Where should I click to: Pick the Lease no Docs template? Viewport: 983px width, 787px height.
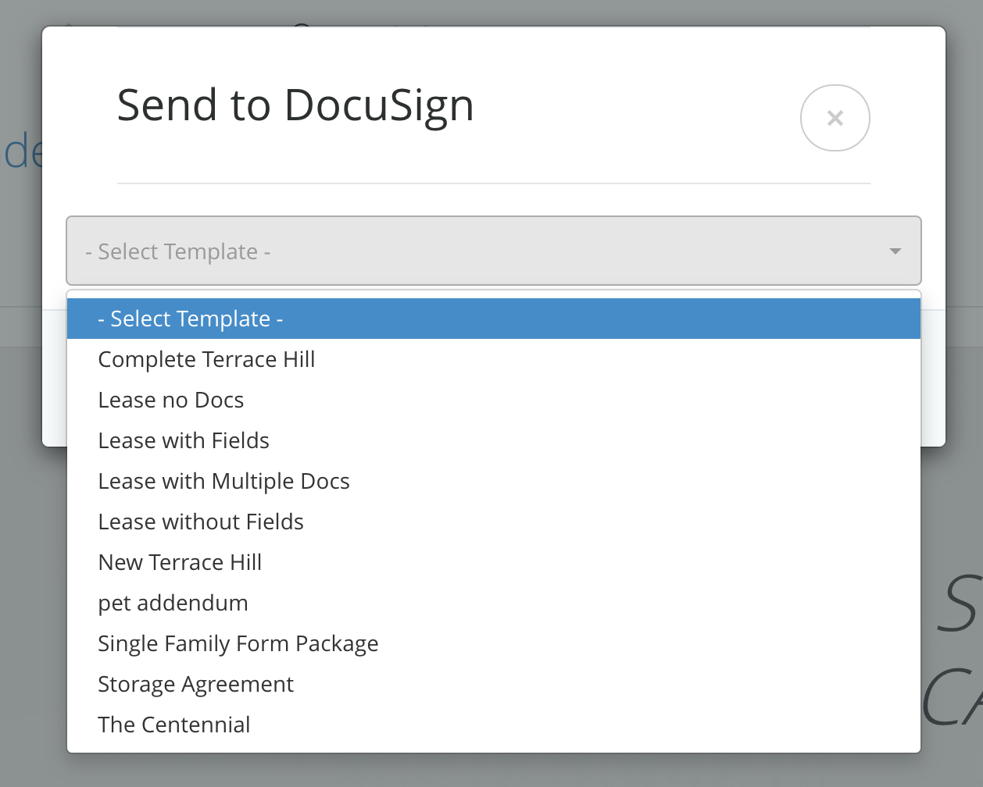(171, 400)
